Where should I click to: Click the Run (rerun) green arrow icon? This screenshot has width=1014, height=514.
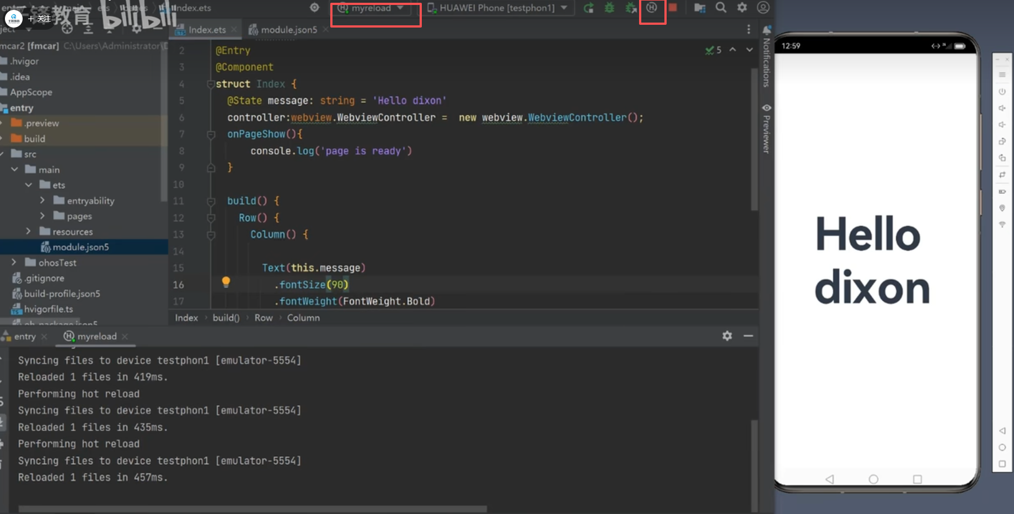click(589, 8)
